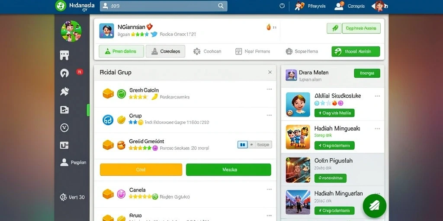
Task: Open options menu for Aldiai Situdkosluke card
Action: [377, 96]
